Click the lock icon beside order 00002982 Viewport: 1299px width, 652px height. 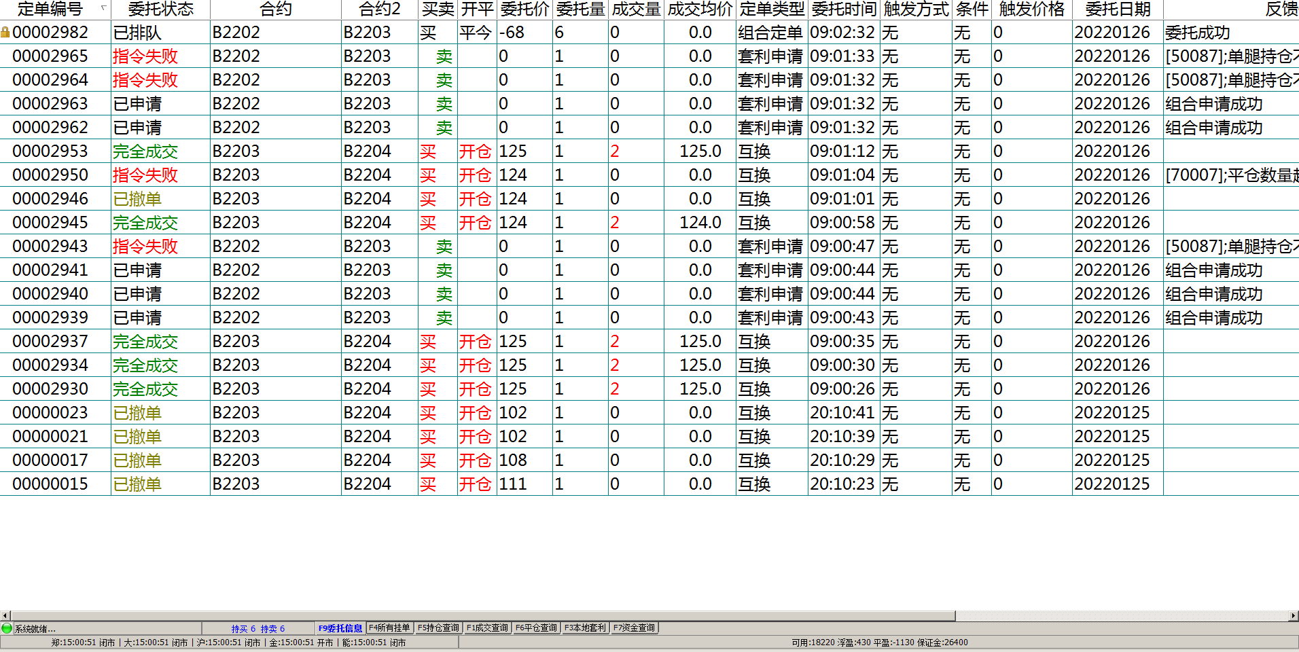click(5, 32)
